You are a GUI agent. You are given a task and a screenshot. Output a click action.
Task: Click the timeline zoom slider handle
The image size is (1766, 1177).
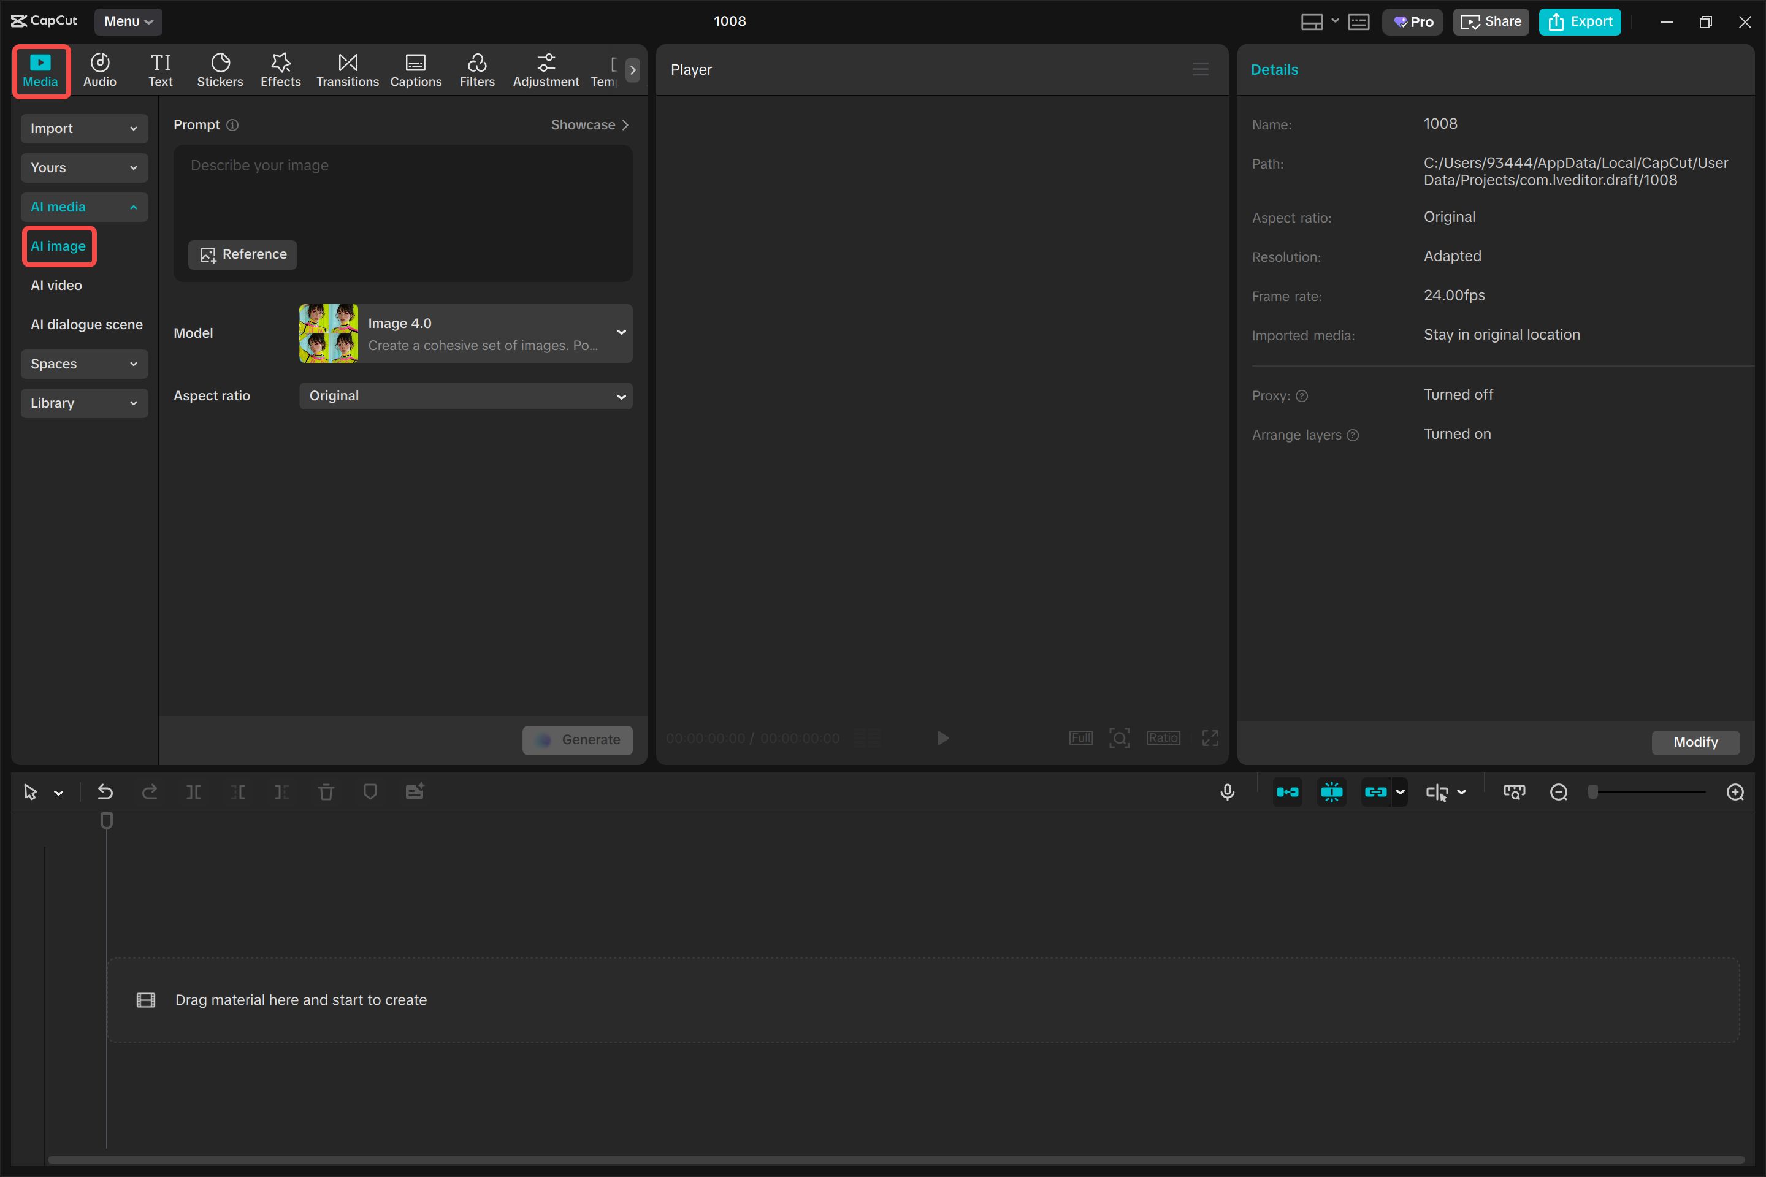click(x=1592, y=792)
